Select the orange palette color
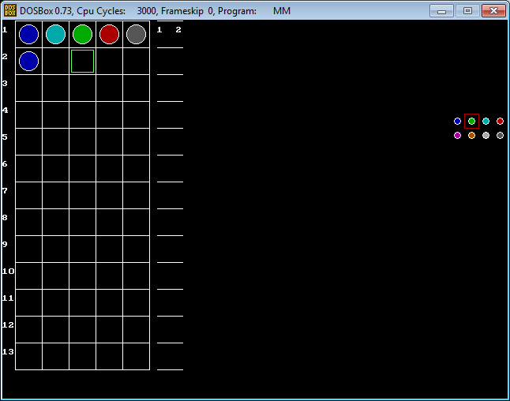The image size is (510, 401). coord(471,136)
